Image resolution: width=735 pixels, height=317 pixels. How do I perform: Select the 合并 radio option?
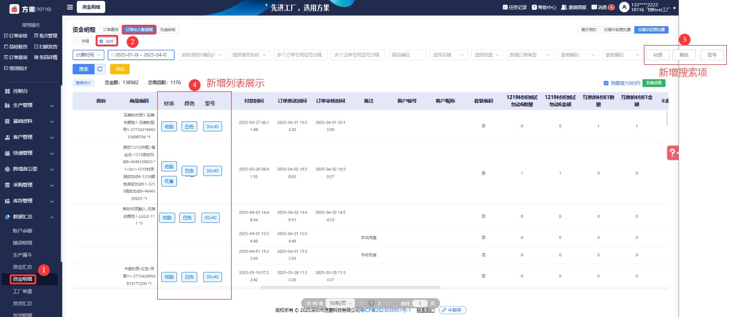coord(102,41)
